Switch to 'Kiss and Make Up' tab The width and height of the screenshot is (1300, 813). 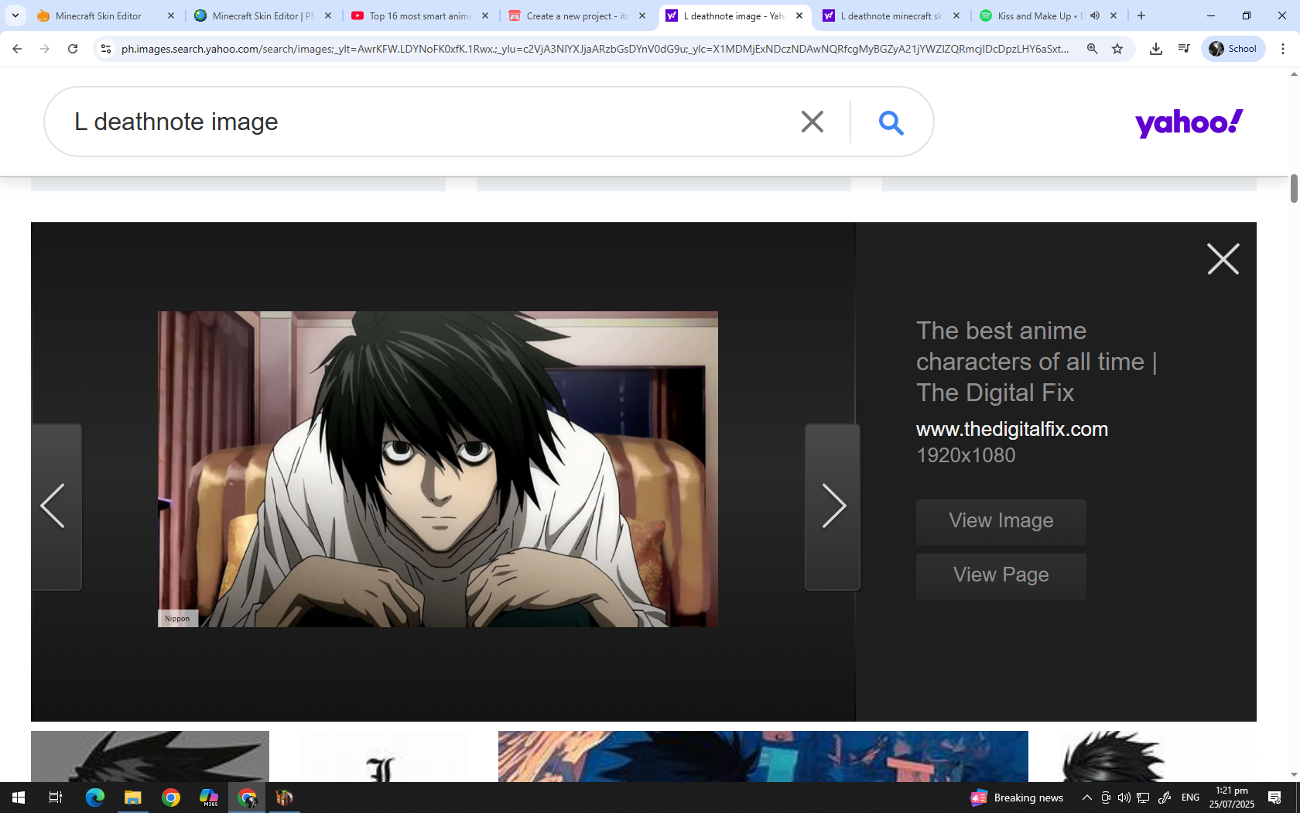(1039, 15)
